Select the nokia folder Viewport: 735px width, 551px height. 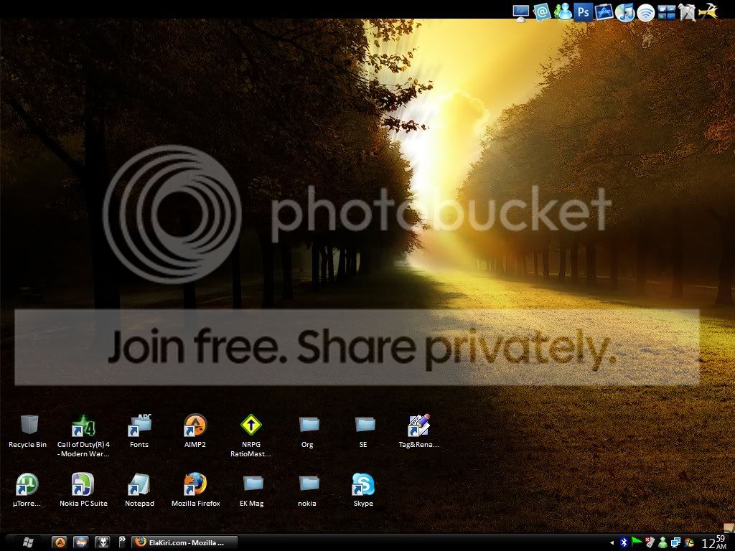[307, 490]
